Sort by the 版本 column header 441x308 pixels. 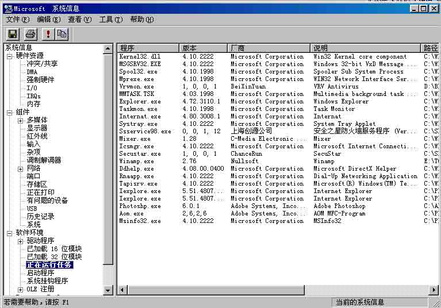(x=203, y=48)
